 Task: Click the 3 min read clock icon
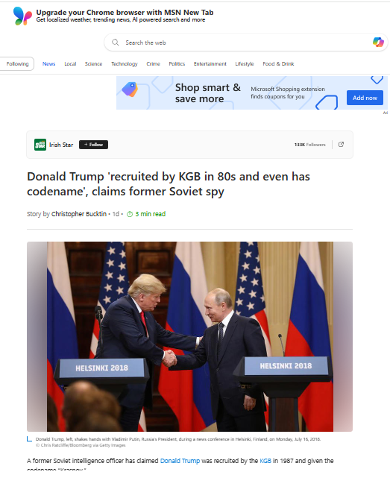point(130,214)
